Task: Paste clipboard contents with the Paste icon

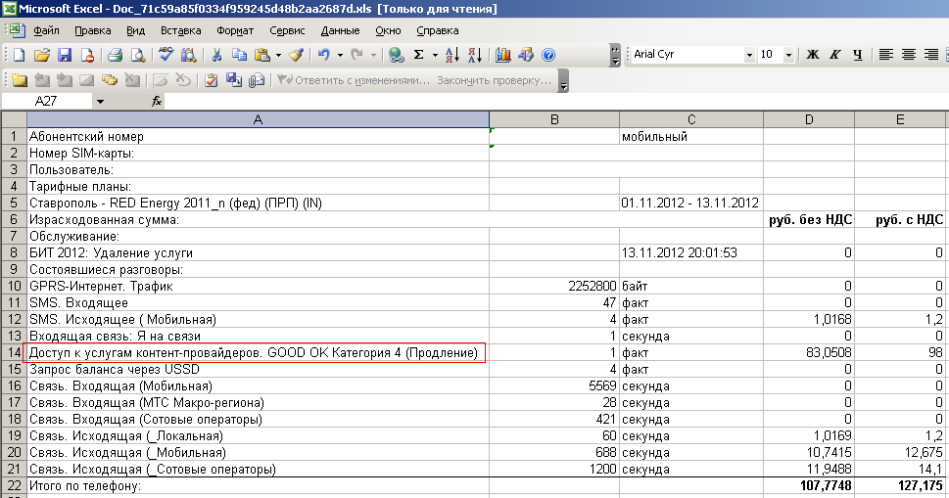Action: pos(262,55)
